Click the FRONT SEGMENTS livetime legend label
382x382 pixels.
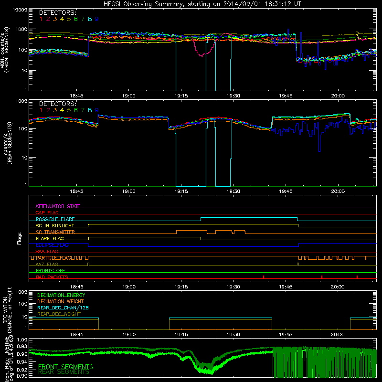point(66,367)
